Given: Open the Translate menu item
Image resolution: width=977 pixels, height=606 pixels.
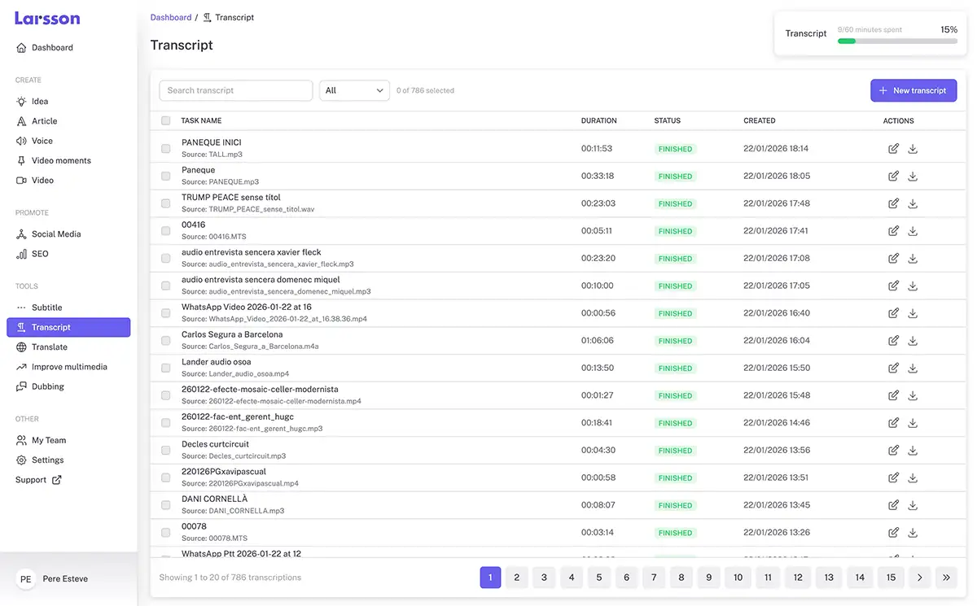Looking at the screenshot, I should point(50,347).
